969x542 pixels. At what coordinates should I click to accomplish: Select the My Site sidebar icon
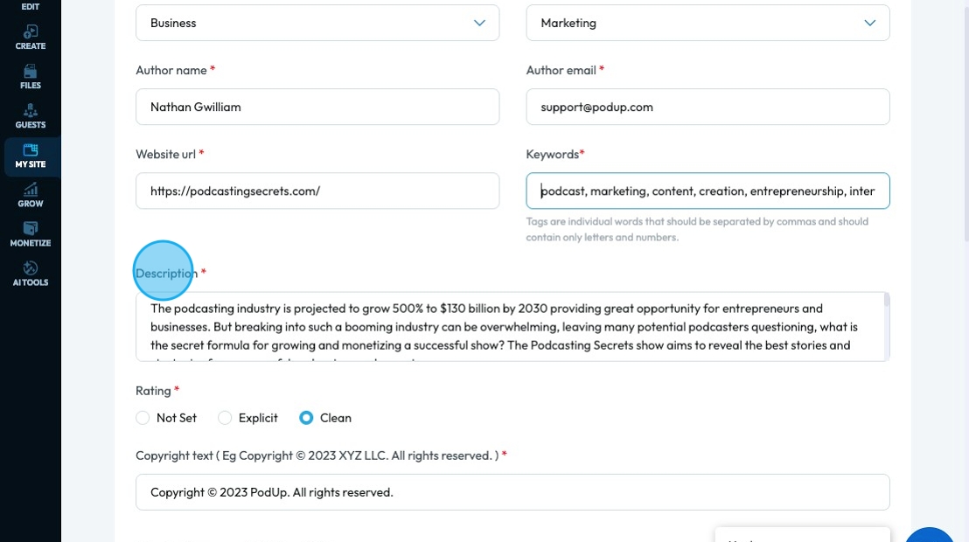[31, 150]
